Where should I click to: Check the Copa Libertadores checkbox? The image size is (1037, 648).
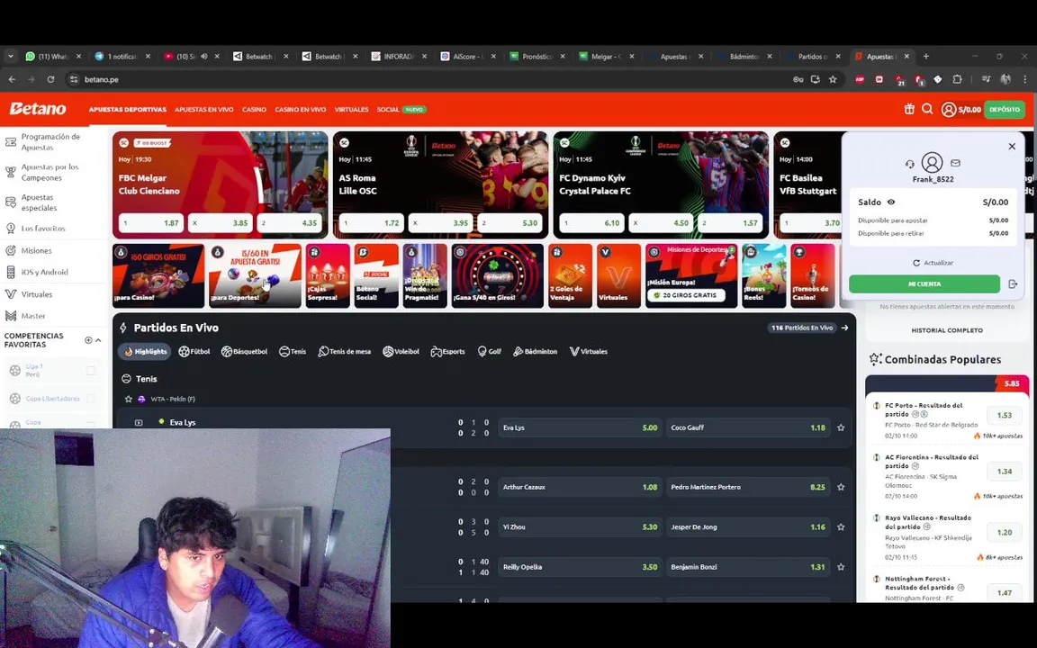pos(91,399)
